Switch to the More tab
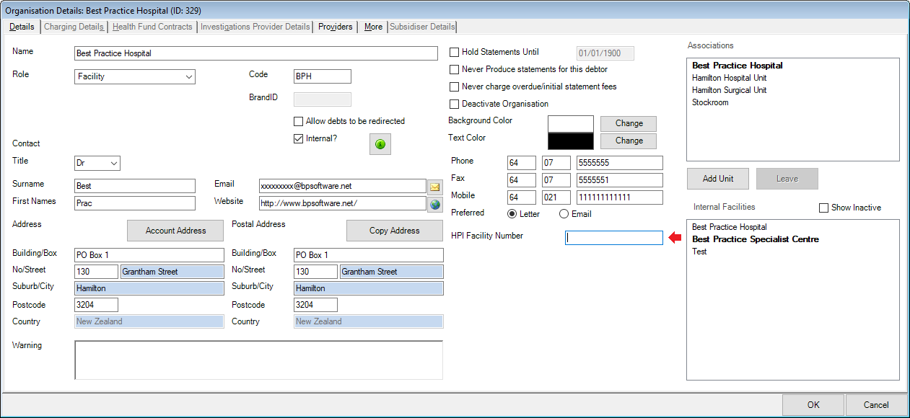Viewport: 910px width, 418px height. [x=373, y=27]
